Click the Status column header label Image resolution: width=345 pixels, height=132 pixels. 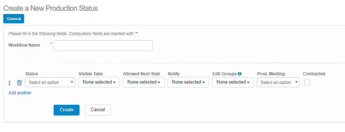point(31,74)
